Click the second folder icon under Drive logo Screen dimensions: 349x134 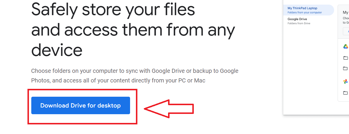point(345,68)
